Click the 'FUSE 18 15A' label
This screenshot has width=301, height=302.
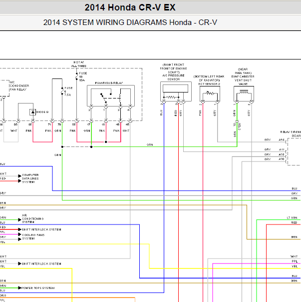click(x=83, y=76)
